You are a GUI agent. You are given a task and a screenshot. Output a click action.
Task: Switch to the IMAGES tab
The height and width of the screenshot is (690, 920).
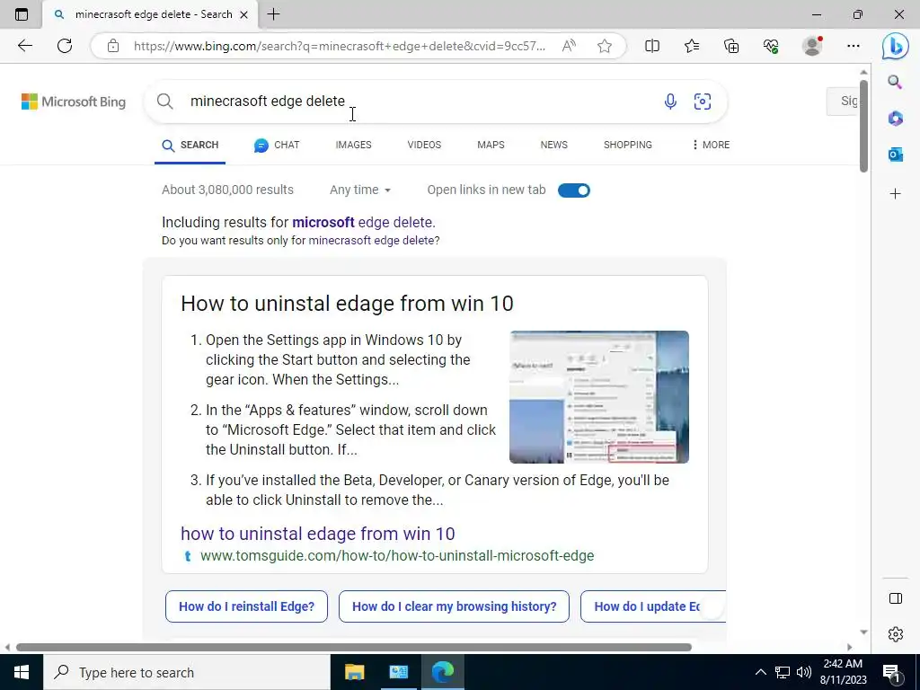point(353,145)
